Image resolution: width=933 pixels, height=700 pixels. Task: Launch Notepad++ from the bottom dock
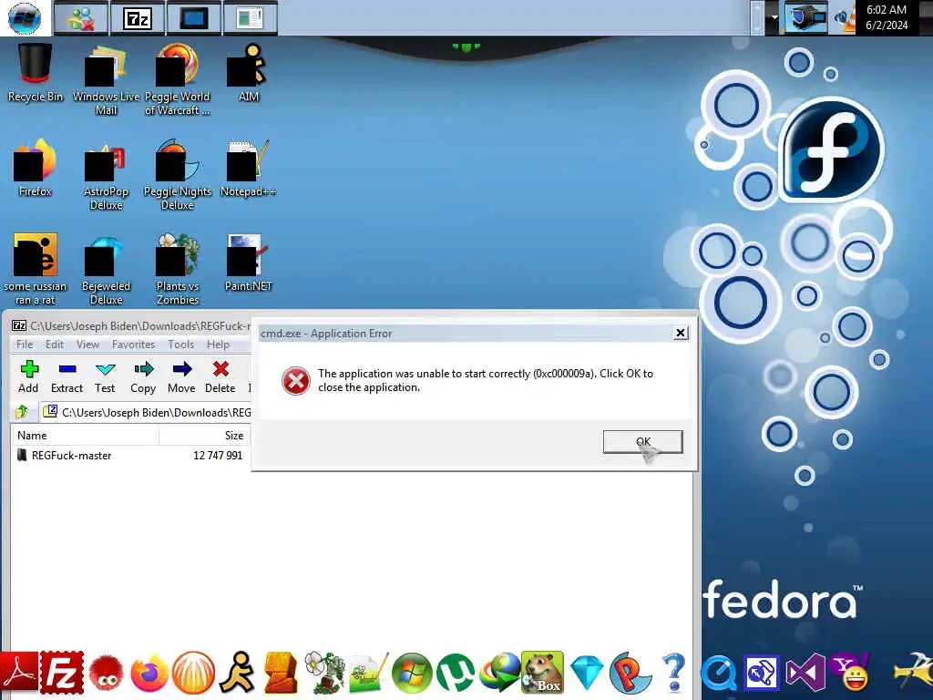368,674
